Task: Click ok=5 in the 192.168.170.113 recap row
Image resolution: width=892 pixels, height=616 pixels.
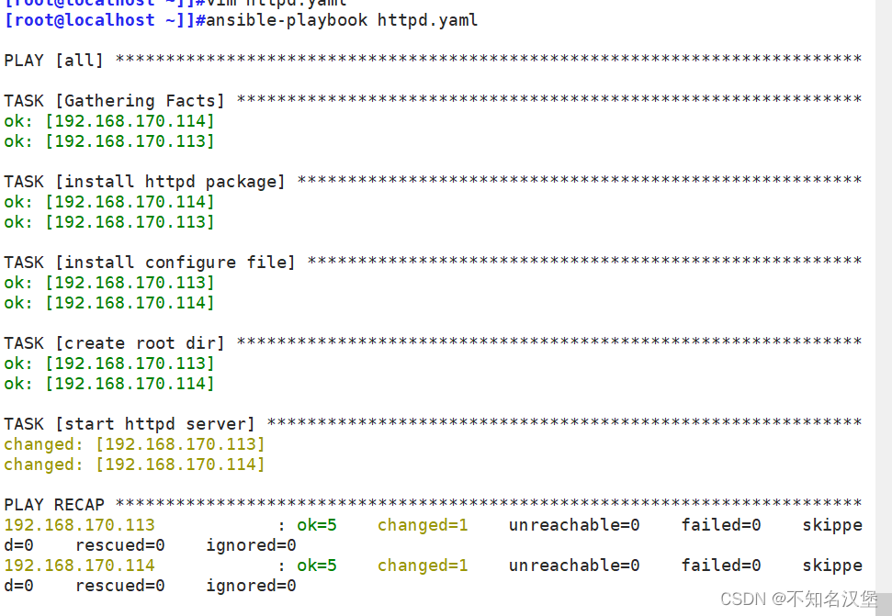Action: 317,525
